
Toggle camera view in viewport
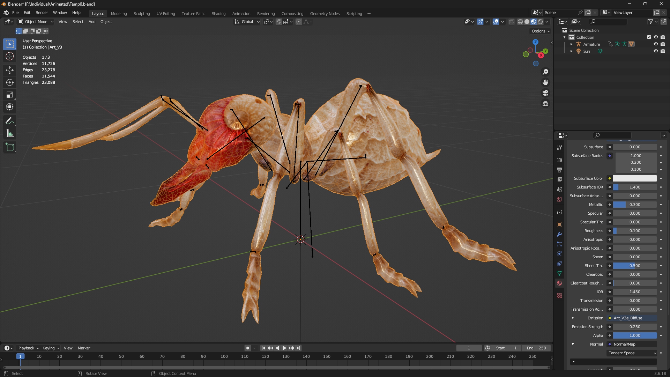tap(545, 93)
